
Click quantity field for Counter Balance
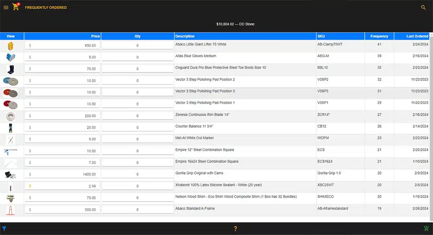(x=138, y=127)
